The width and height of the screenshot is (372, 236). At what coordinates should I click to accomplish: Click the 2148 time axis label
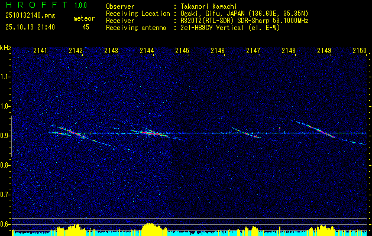click(289, 51)
